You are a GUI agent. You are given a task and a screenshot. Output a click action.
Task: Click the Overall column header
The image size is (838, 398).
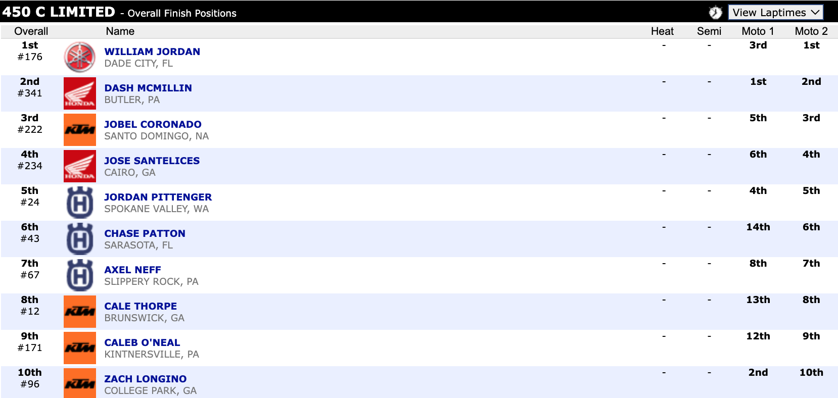click(31, 31)
